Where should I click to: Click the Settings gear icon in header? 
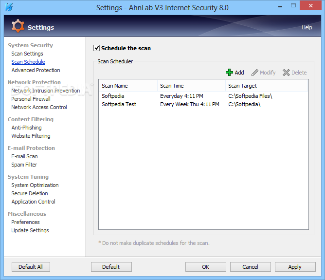pyautogui.click(x=18, y=26)
